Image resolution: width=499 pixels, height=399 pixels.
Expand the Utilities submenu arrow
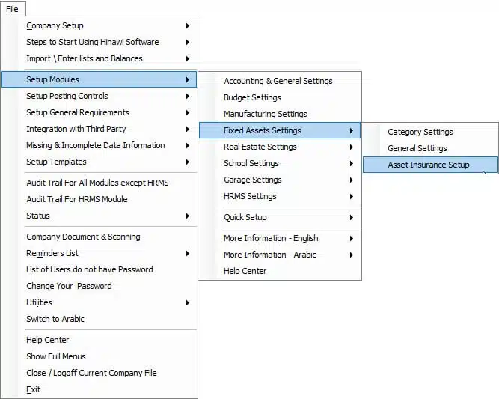click(x=188, y=303)
